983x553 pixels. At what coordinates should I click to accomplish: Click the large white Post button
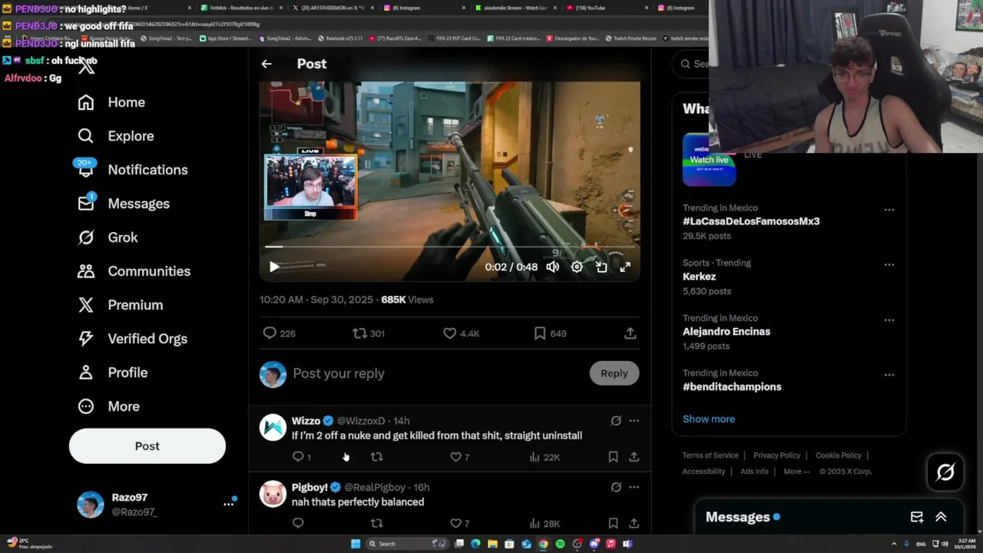click(x=147, y=446)
